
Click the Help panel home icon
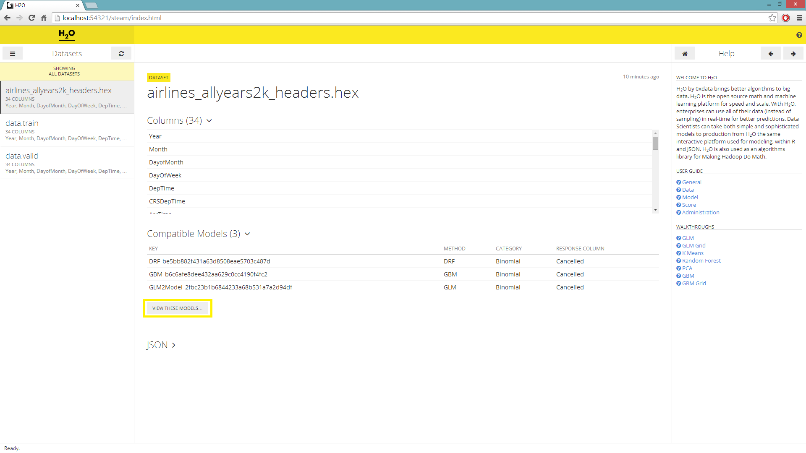click(685, 54)
